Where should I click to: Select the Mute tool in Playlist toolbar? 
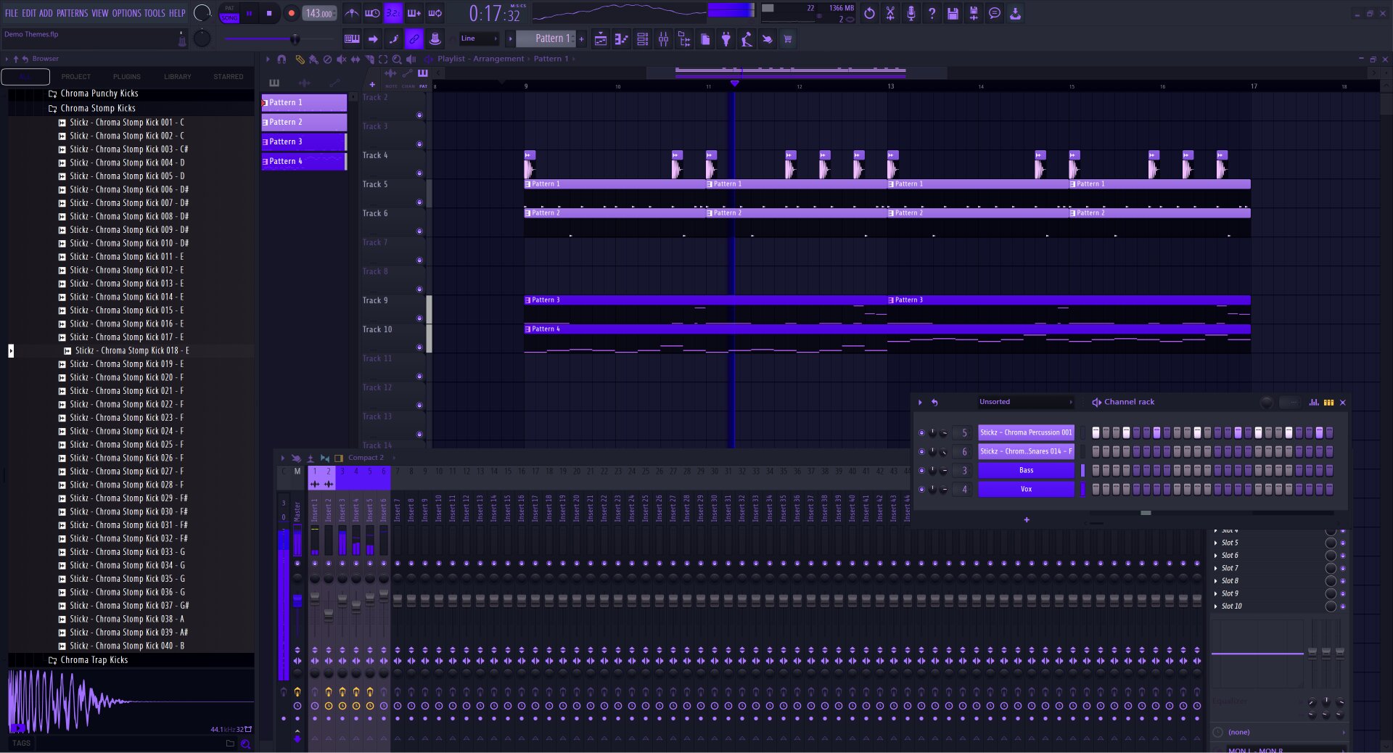coord(341,59)
